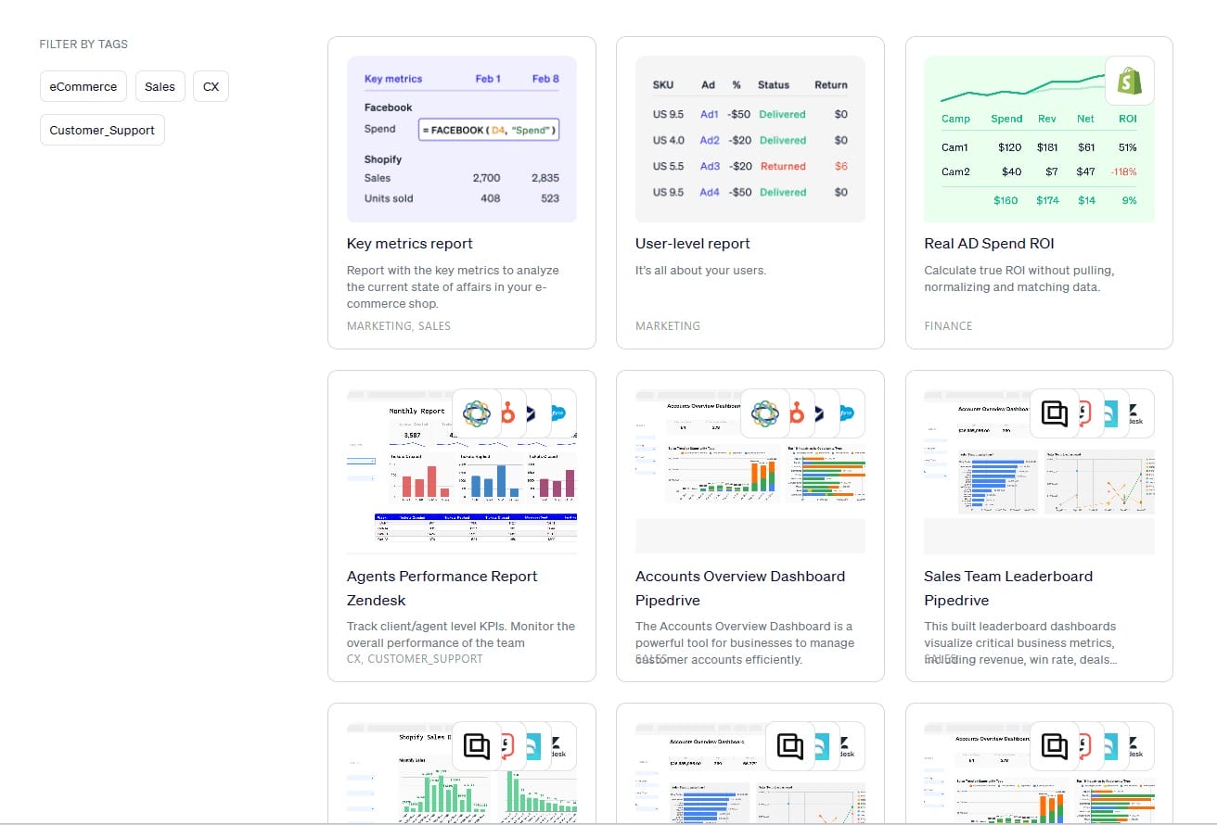Click the teal icon on Shopify Sales card
Viewport: 1217px width, 825px height.
click(x=532, y=746)
